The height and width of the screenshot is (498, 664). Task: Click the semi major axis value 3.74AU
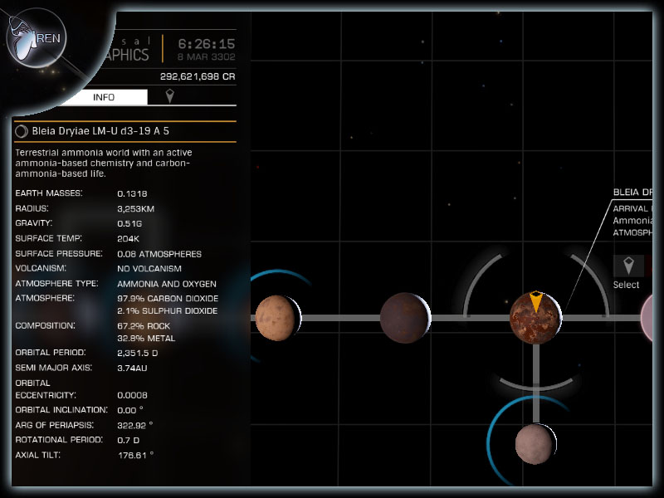click(132, 369)
